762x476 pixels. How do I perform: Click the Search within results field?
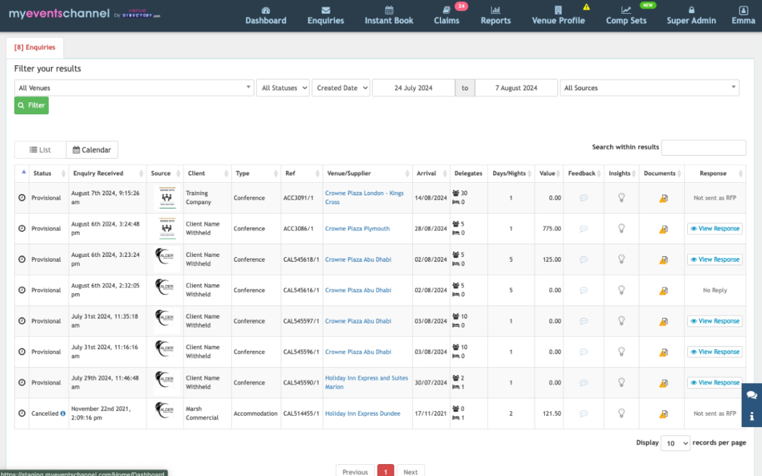click(x=704, y=148)
